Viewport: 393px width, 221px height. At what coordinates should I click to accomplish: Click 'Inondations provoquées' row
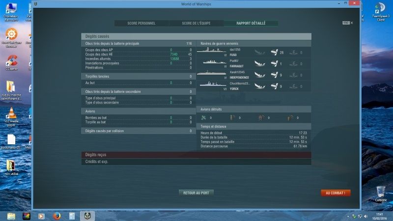[139, 63]
